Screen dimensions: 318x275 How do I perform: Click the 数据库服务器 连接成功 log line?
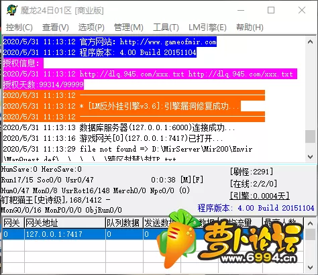(119, 127)
